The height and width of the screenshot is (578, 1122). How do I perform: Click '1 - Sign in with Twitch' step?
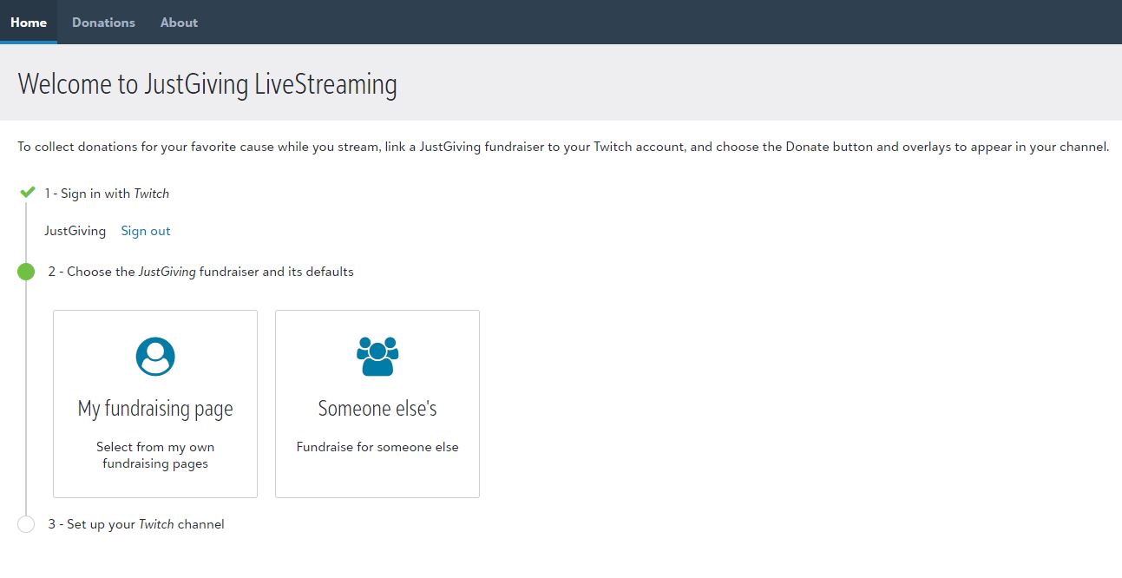[x=107, y=194]
